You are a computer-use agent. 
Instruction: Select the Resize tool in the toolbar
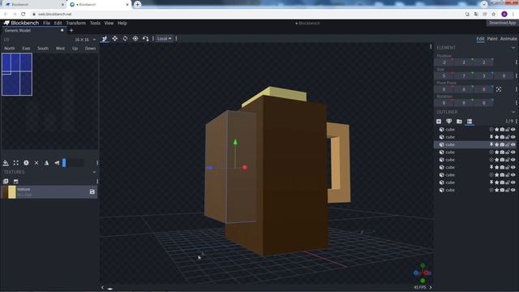[x=115, y=39]
